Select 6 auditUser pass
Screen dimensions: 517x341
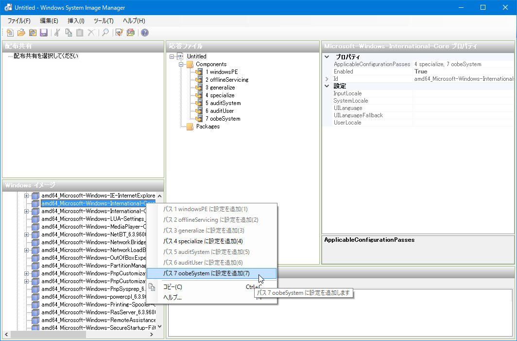pyautogui.click(x=220, y=111)
